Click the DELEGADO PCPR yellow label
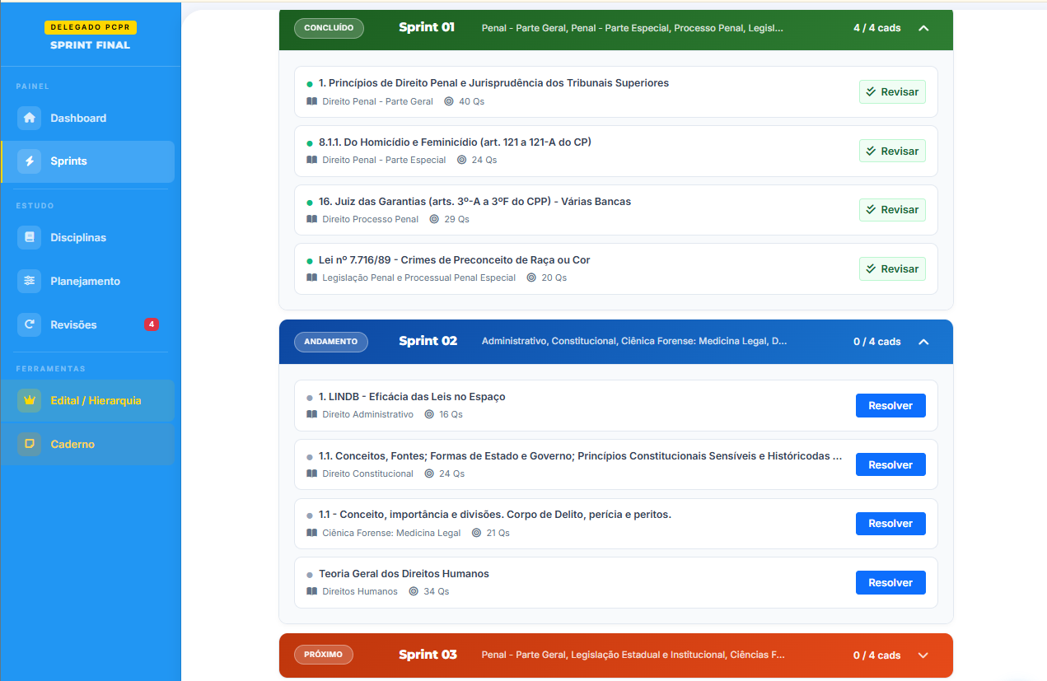 [90, 27]
